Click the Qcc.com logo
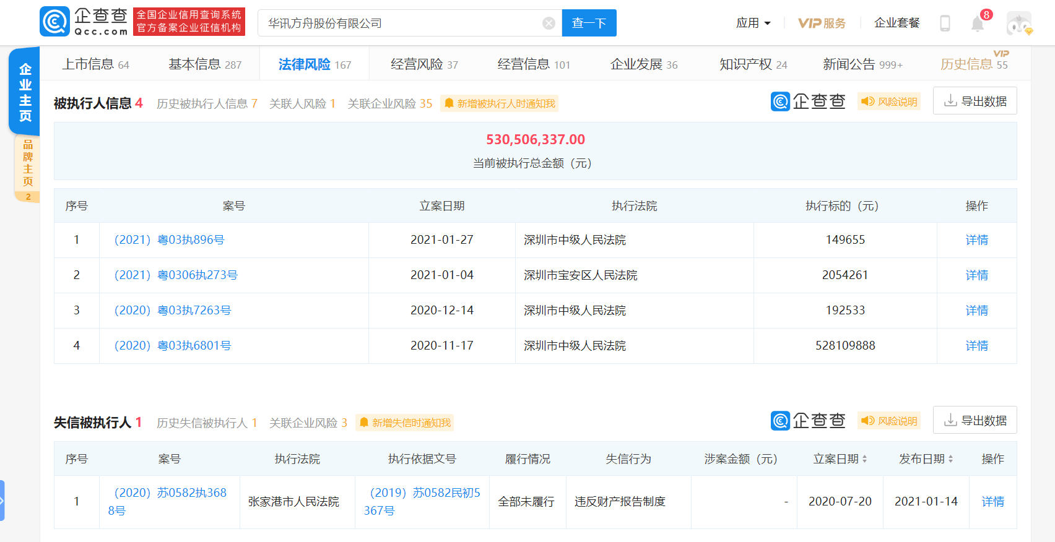Screen dimensions: 1055x542 [x=84, y=22]
